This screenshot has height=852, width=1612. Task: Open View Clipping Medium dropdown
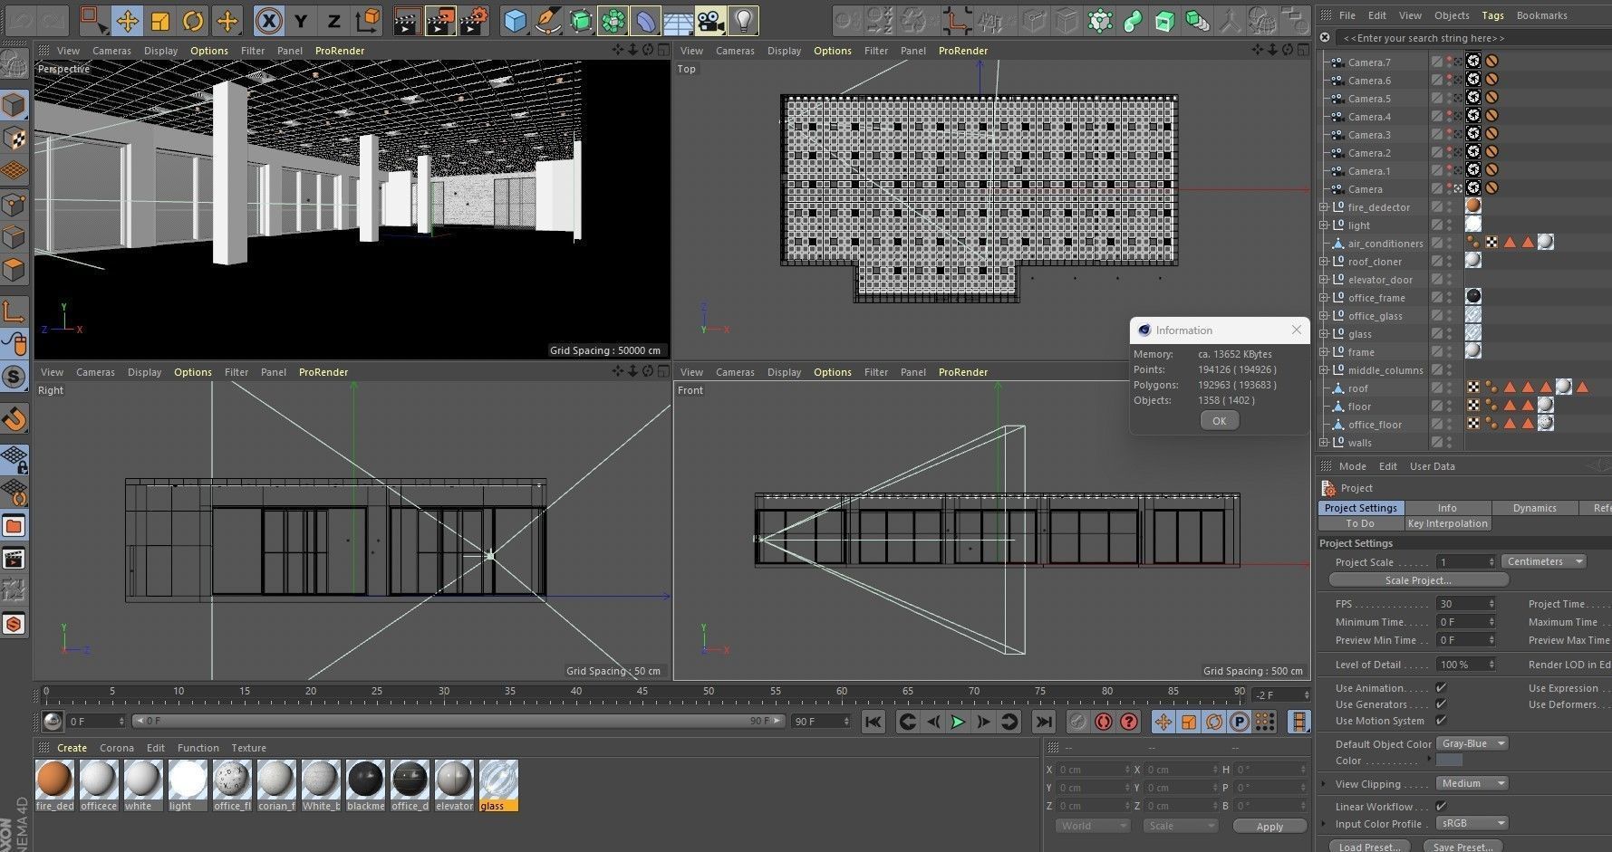tap(1472, 783)
